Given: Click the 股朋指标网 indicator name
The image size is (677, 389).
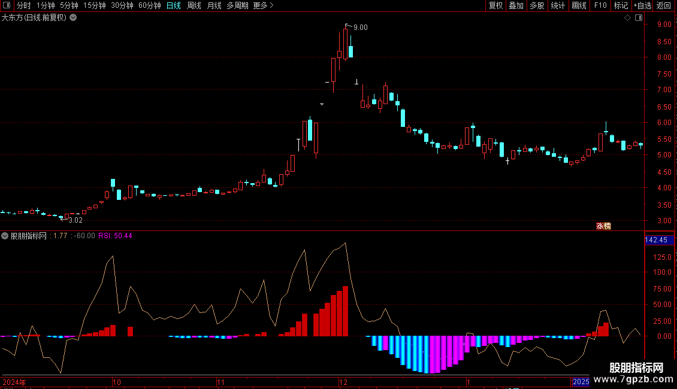Looking at the screenshot, I should [x=29, y=236].
